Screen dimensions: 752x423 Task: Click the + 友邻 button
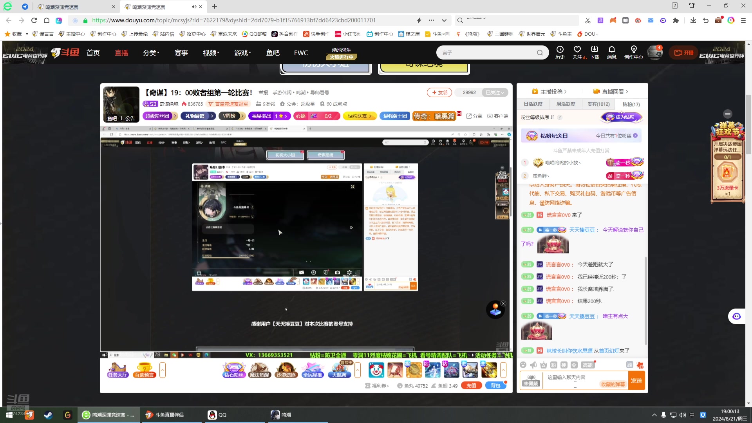439,92
